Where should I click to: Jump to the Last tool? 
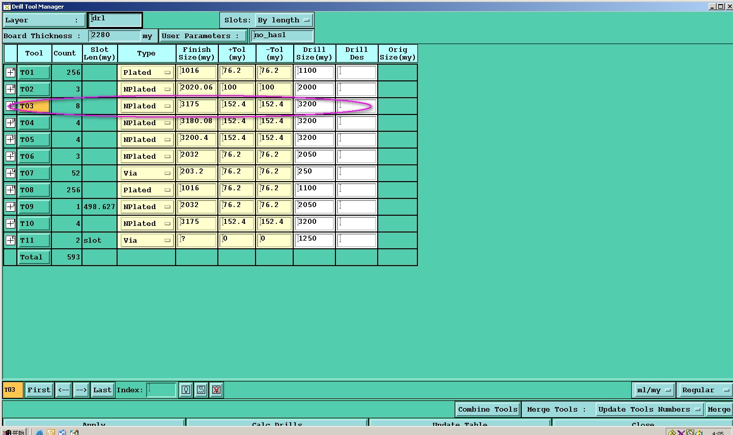102,390
